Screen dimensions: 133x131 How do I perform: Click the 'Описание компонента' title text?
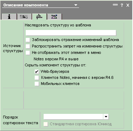[26, 5]
